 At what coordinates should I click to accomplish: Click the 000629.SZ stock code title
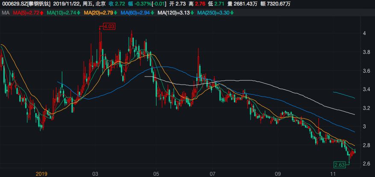tap(26, 4)
